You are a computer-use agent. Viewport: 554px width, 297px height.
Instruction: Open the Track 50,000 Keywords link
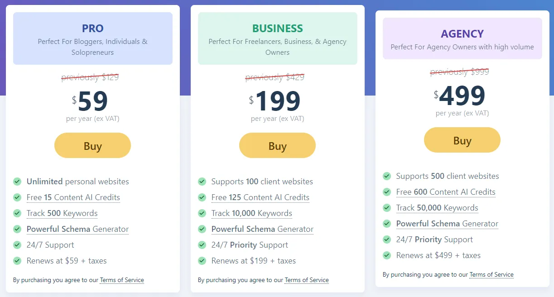(437, 208)
